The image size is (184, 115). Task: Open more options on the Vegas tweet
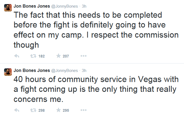pos(84,110)
